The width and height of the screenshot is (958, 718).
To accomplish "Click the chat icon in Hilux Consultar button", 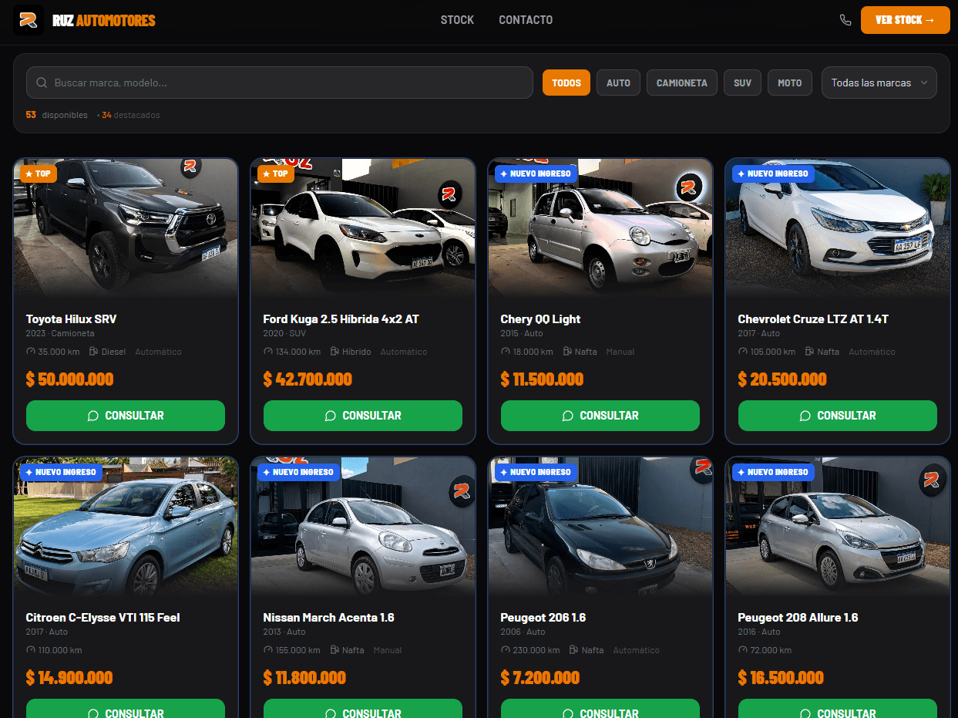I will [93, 416].
